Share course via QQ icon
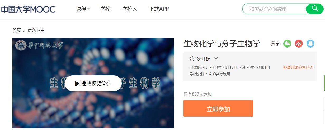 pyautogui.click(x=310, y=44)
